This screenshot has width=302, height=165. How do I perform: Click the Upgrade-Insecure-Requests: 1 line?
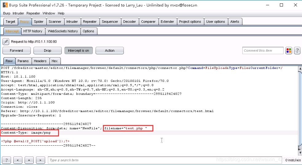31,115
